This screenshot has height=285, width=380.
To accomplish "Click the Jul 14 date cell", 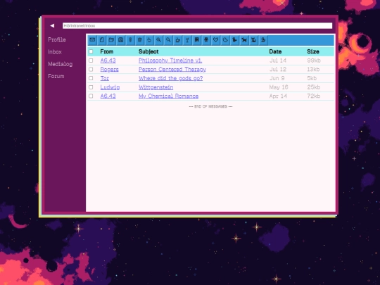I will (278, 61).
